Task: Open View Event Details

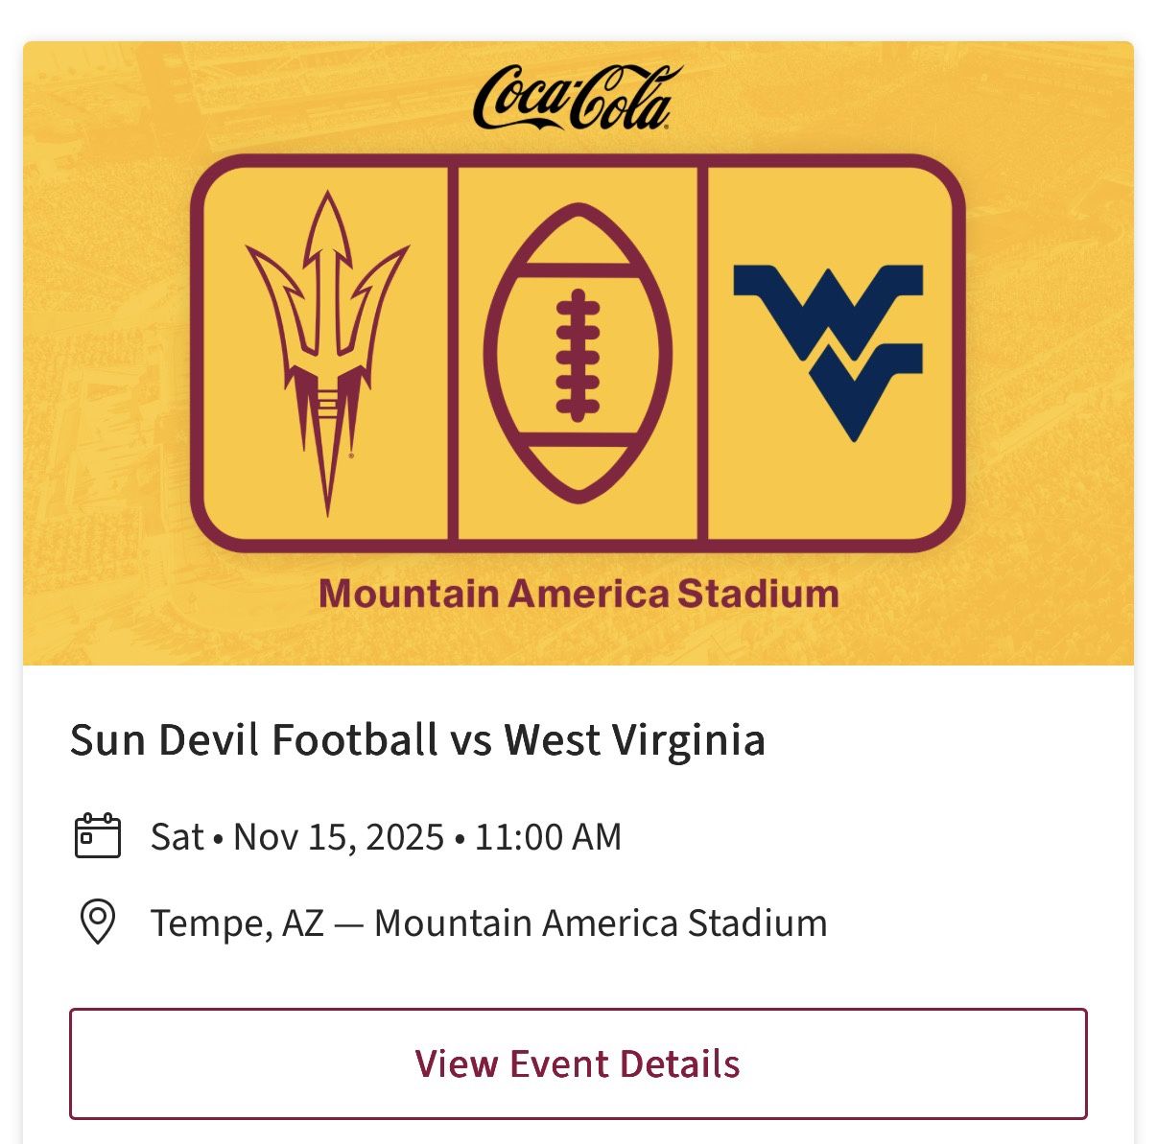Action: [x=577, y=1063]
